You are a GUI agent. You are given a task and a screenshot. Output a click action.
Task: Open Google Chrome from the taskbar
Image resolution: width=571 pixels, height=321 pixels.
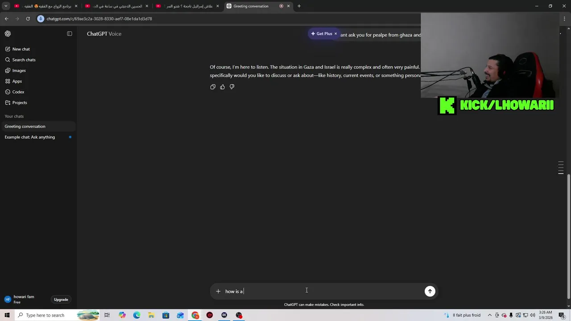pyautogui.click(x=195, y=315)
